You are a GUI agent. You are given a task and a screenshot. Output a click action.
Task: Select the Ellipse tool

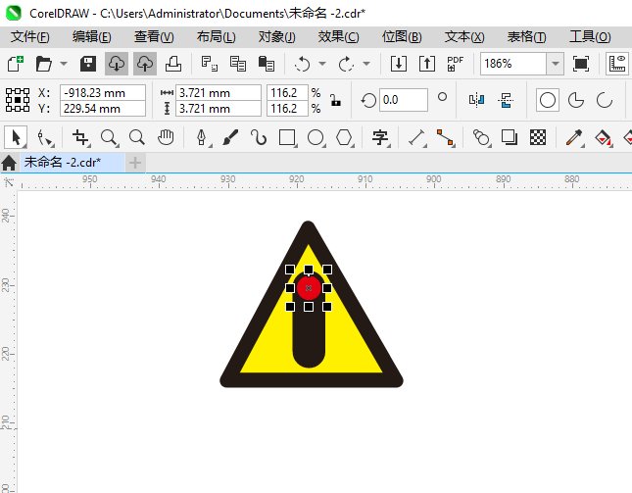point(316,137)
